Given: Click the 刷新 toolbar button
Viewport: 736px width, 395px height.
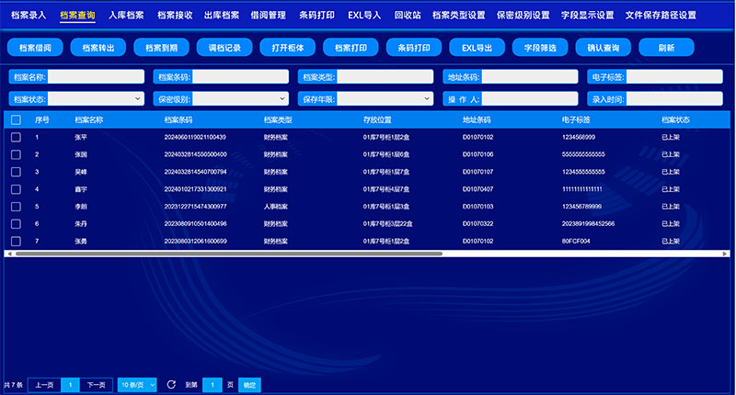Looking at the screenshot, I should (666, 47).
